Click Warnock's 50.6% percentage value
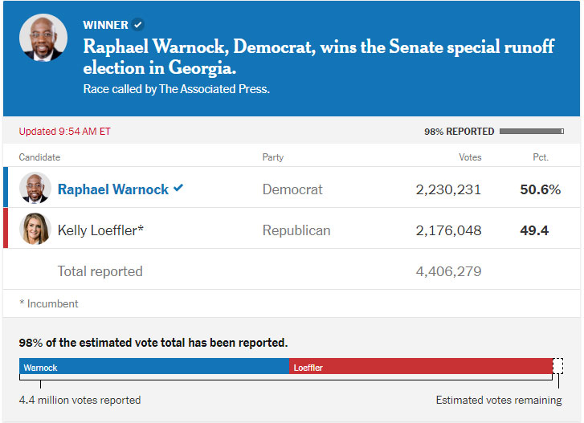This screenshot has width=584, height=423. (540, 189)
